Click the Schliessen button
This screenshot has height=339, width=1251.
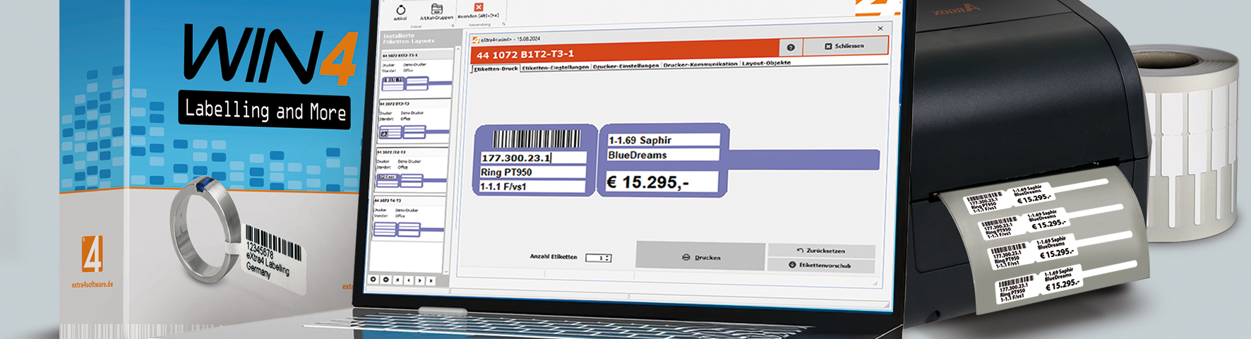click(x=844, y=46)
